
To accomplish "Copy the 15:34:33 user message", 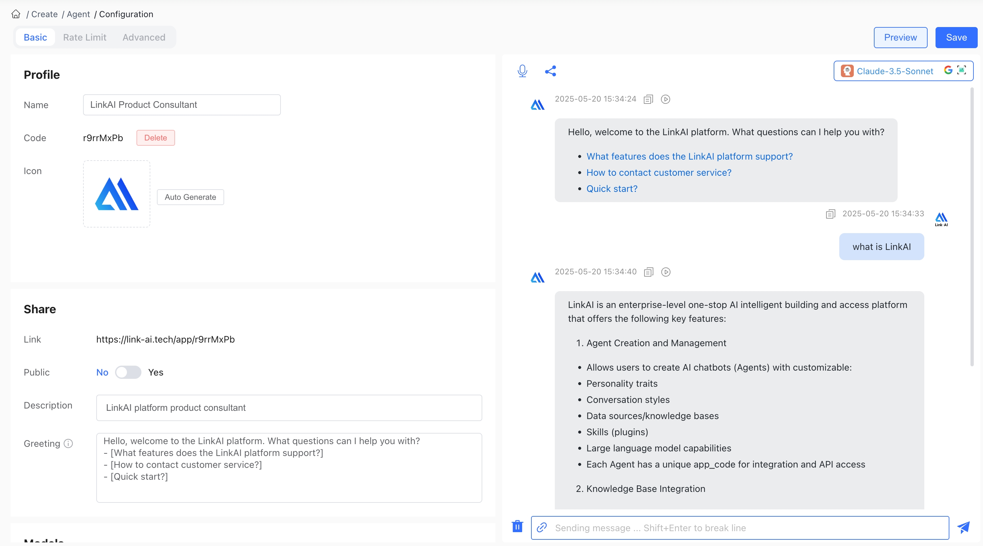I will 830,214.
